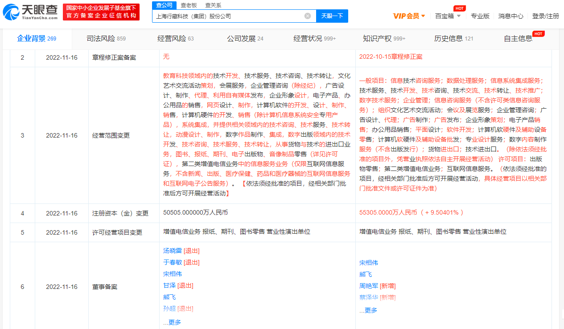Expand the 百宝箱 dropdown menu

(x=448, y=16)
